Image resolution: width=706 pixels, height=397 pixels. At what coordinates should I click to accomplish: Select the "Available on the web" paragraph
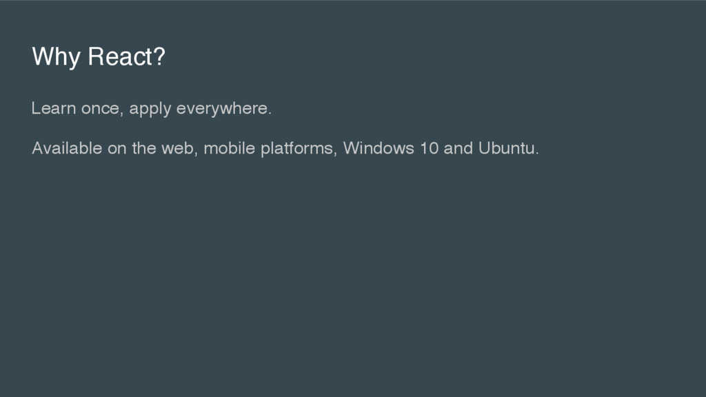click(x=285, y=149)
